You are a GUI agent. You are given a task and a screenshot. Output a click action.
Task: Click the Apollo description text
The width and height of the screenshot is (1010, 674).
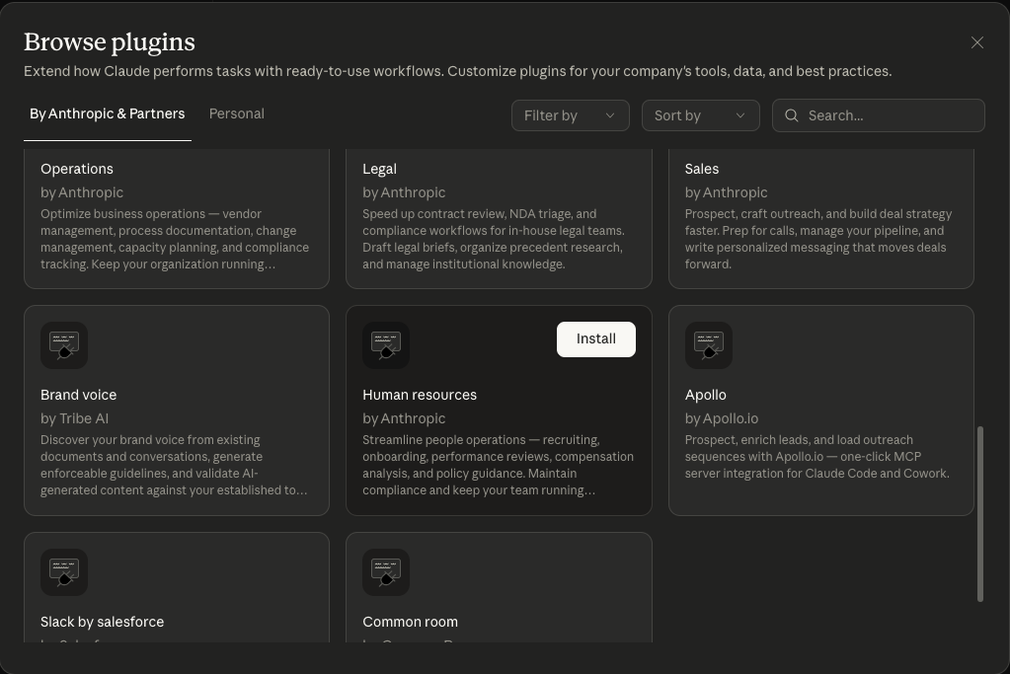coord(816,457)
